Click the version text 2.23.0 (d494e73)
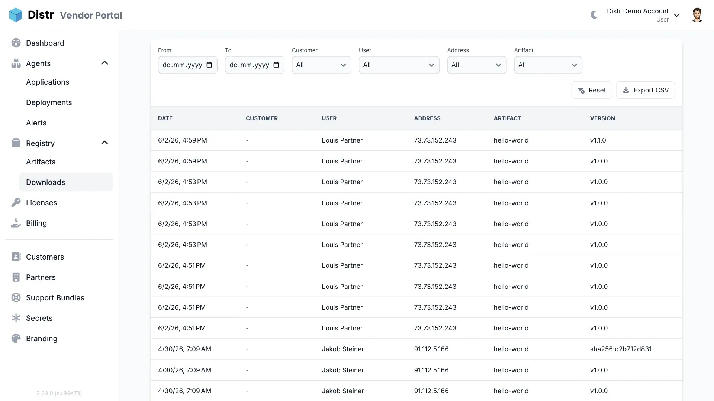The width and height of the screenshot is (714, 401). coord(59,393)
